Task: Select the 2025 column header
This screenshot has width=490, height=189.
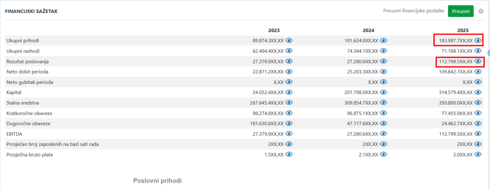Action: [x=463, y=31]
